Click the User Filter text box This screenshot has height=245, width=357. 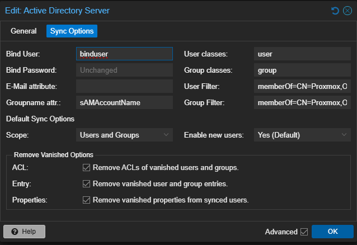(x=302, y=87)
